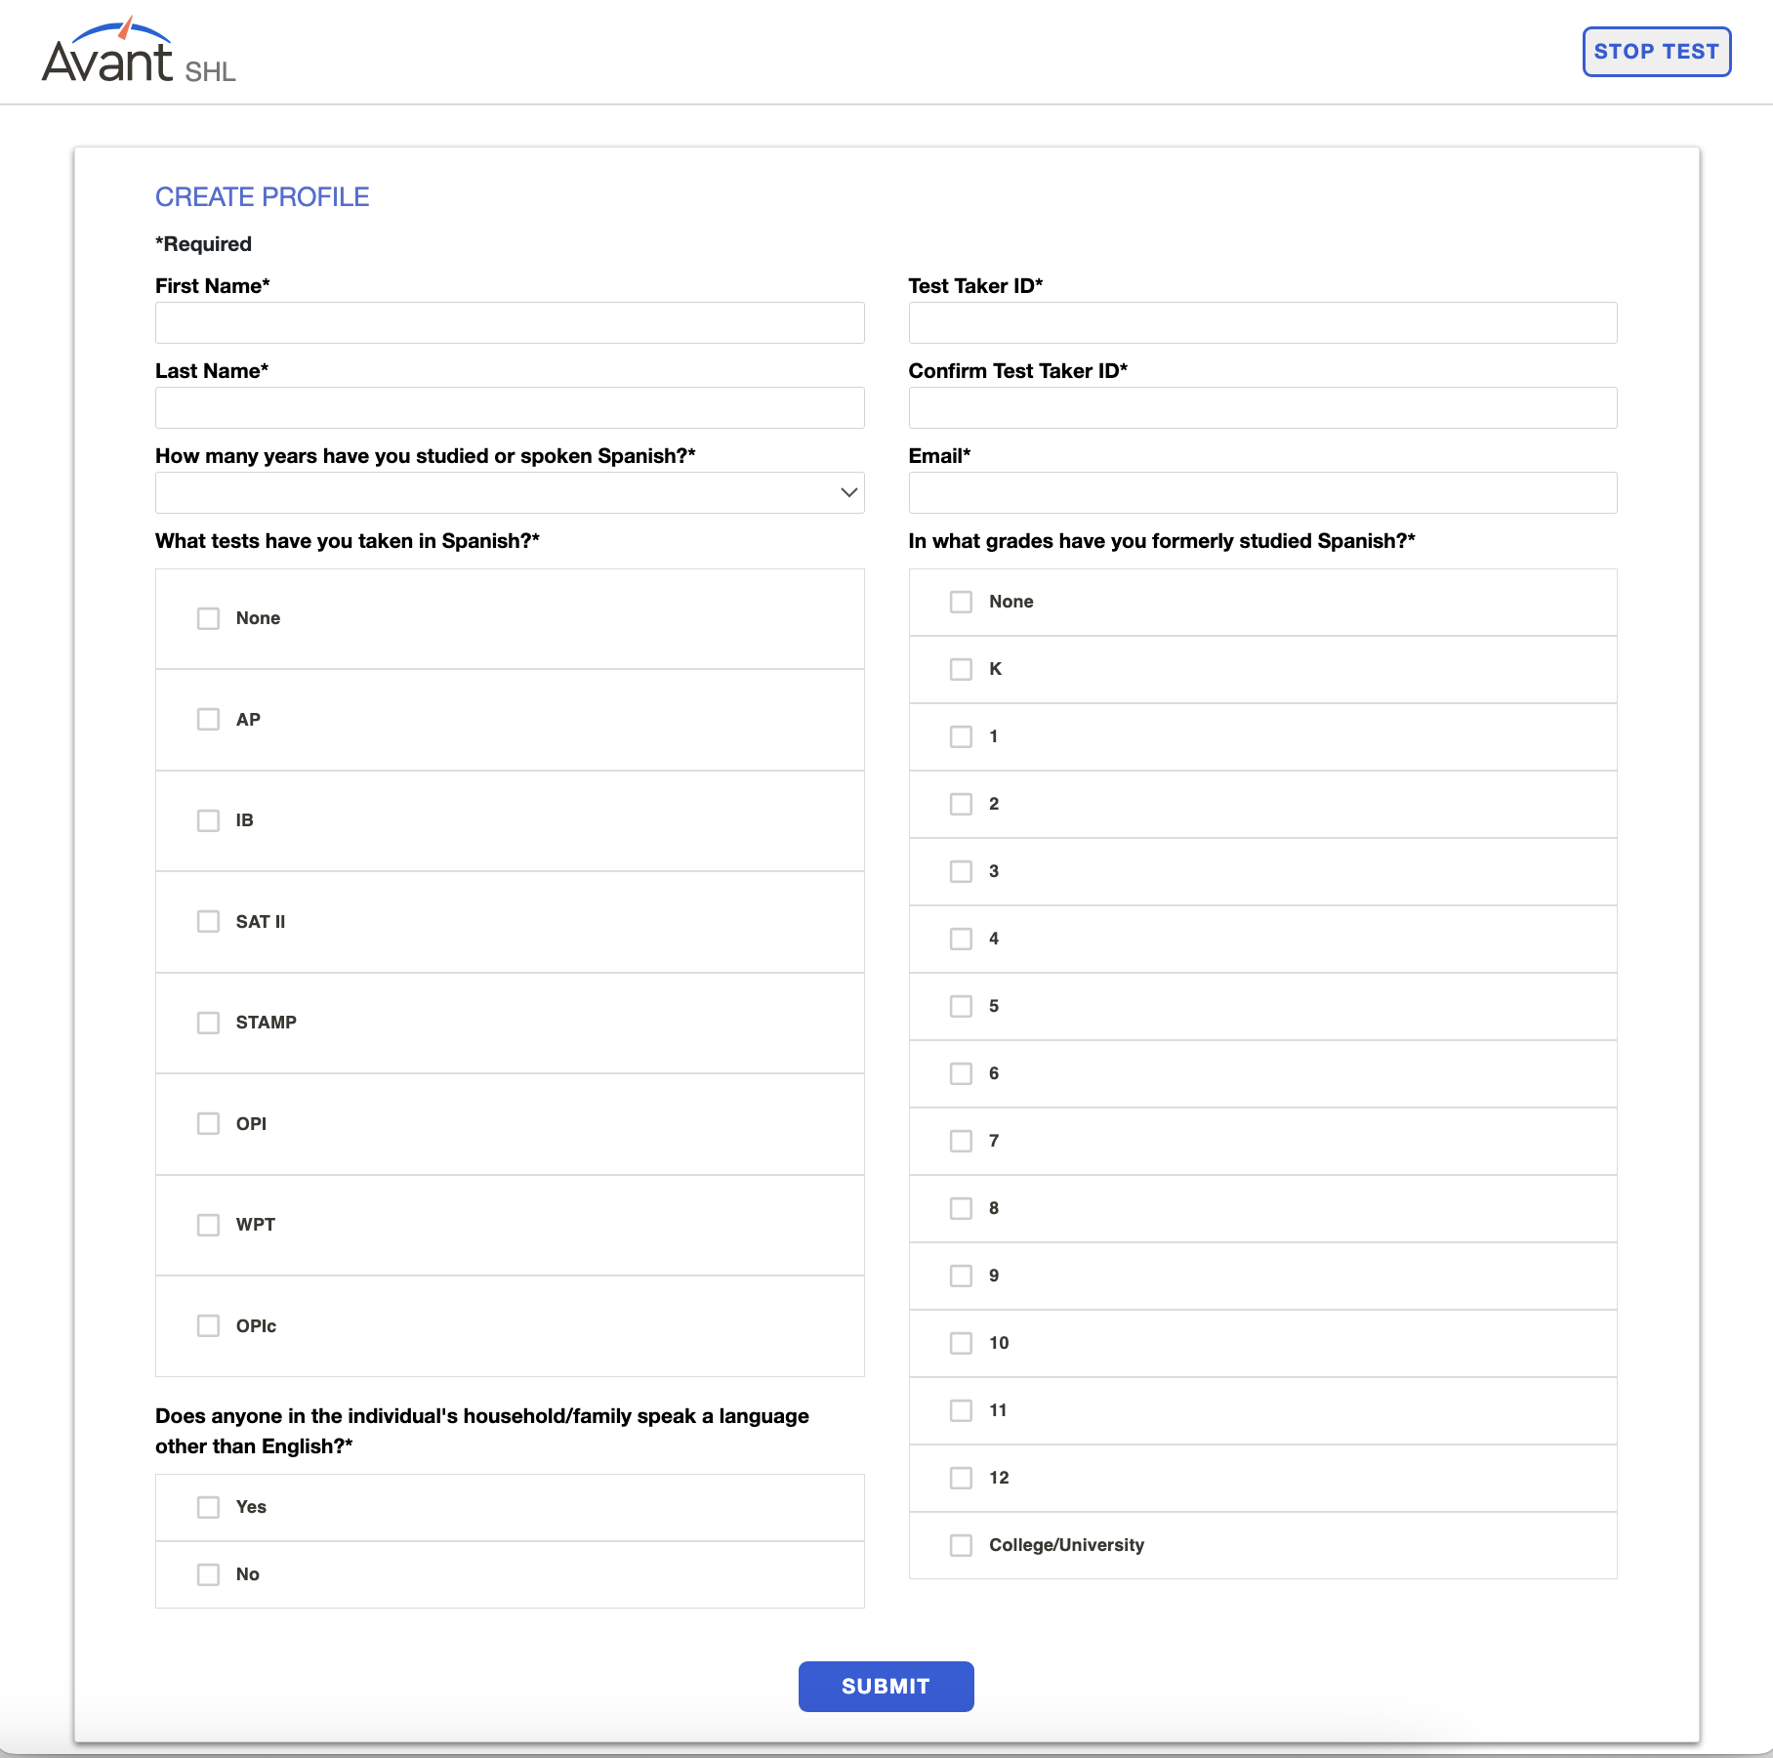Check the OPIc test option
Screen dimensions: 1773x1758
point(209,1326)
